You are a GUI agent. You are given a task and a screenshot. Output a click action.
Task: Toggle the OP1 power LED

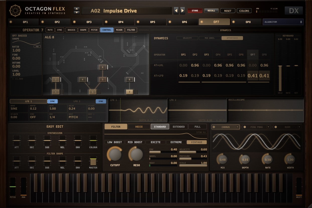point(11,22)
